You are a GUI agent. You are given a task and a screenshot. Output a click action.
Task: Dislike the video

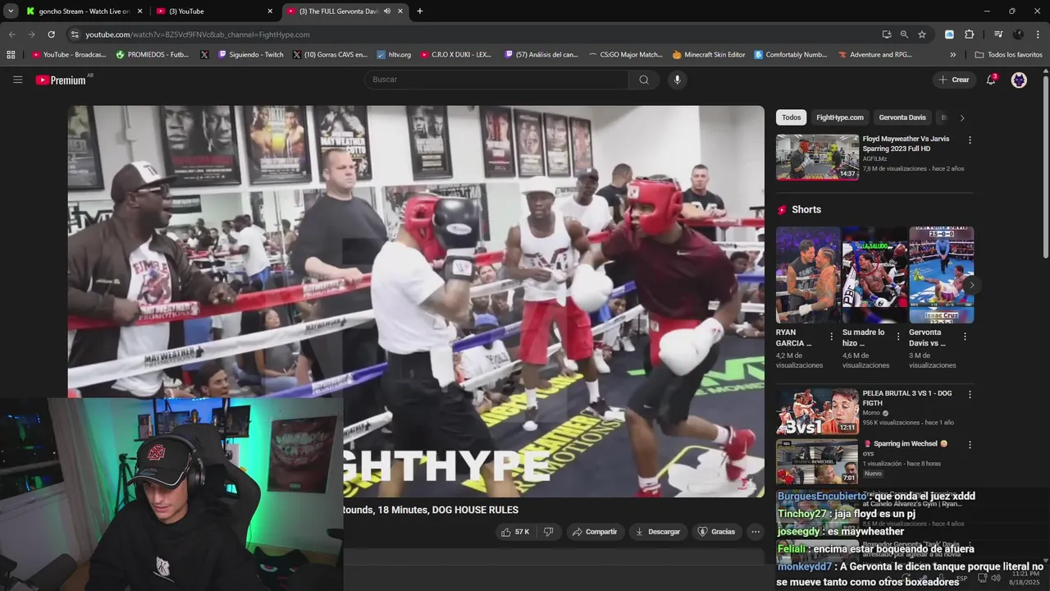click(x=548, y=532)
